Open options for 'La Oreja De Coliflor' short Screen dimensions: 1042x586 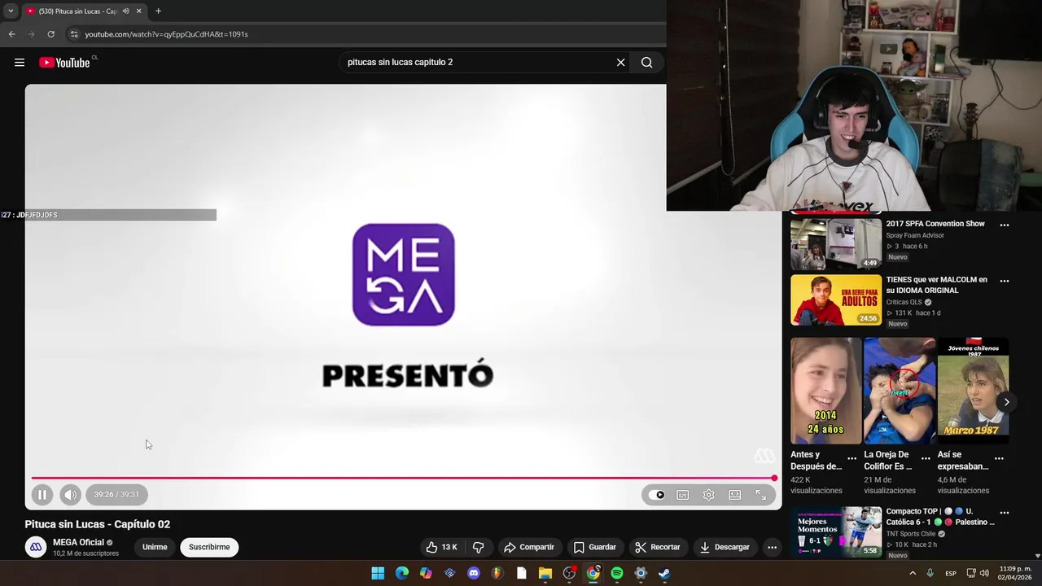[x=926, y=458]
